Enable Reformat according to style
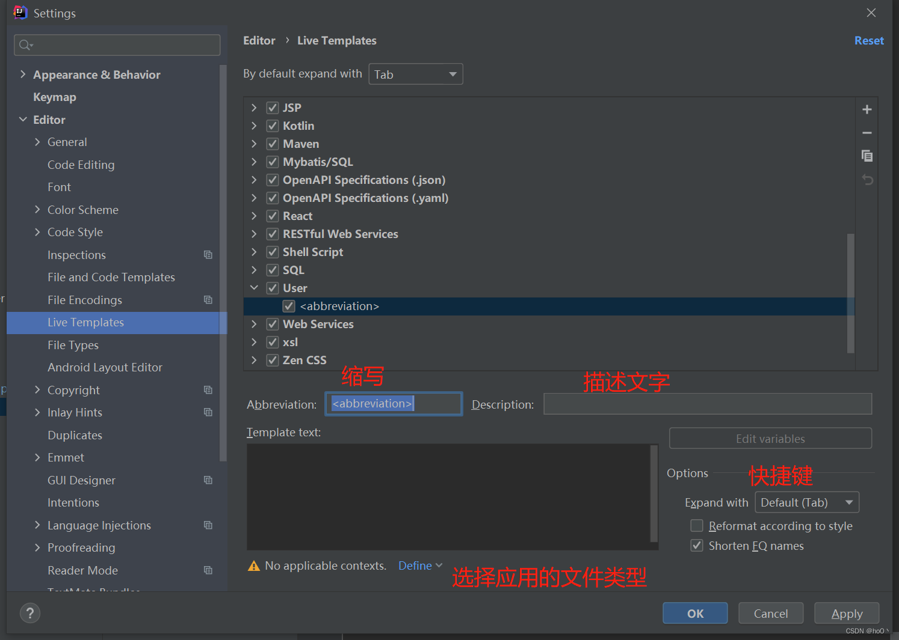 [697, 526]
